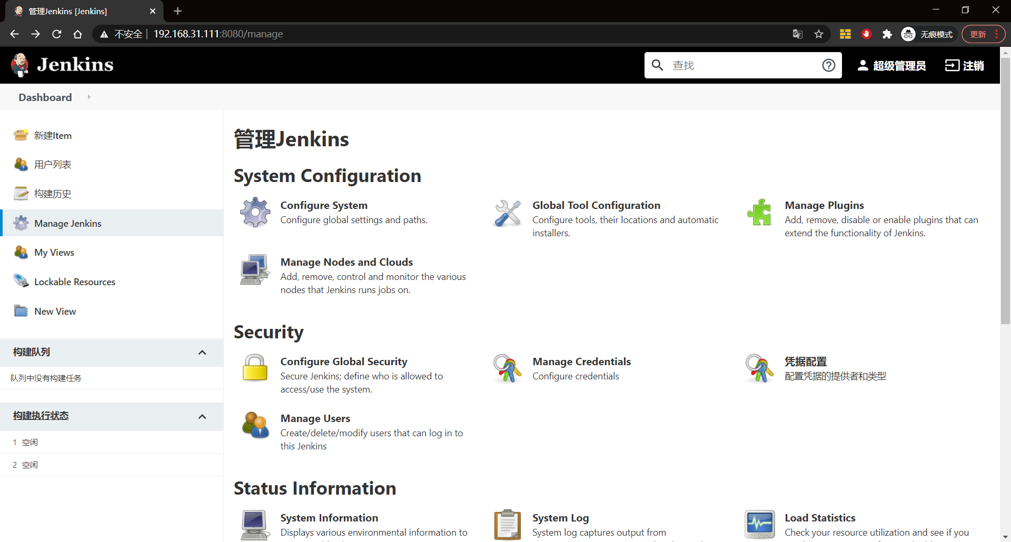Click the Manage Nodes and Clouds computer icon

255,269
